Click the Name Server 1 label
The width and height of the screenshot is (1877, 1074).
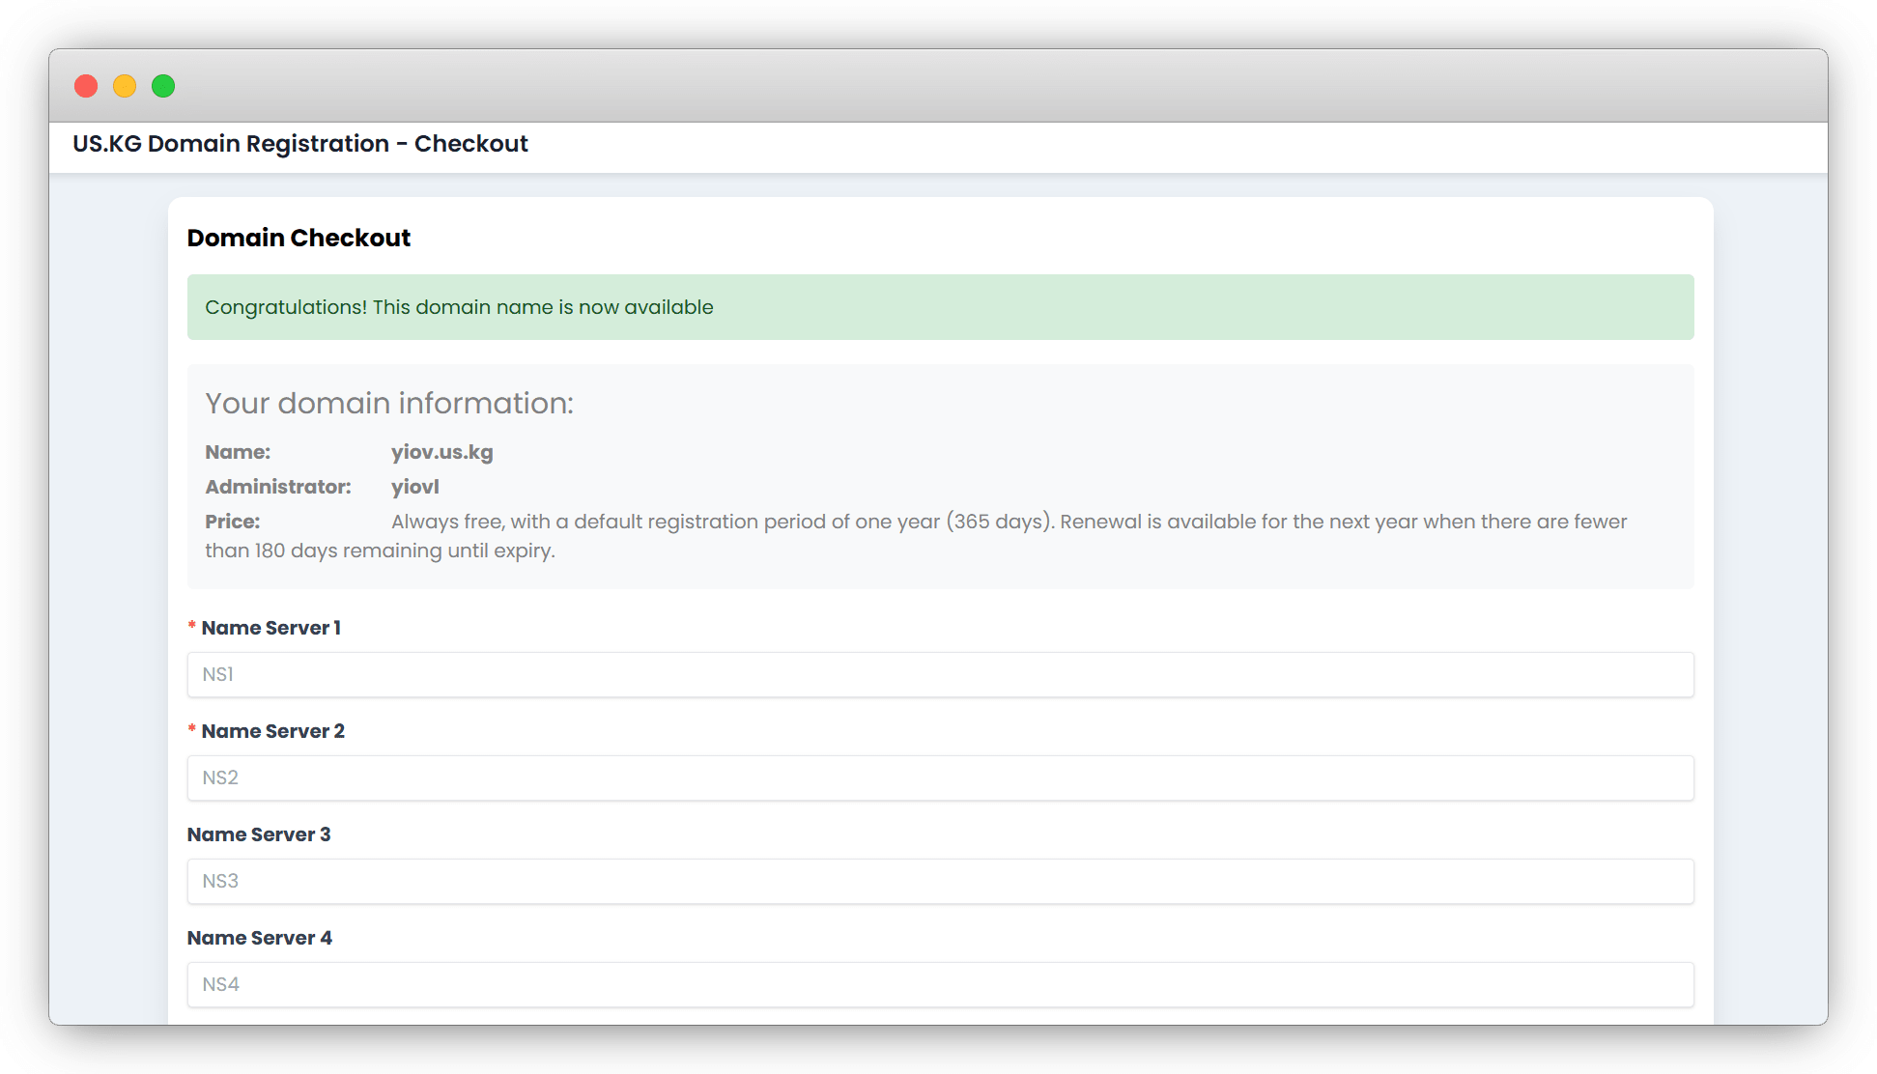pos(270,628)
